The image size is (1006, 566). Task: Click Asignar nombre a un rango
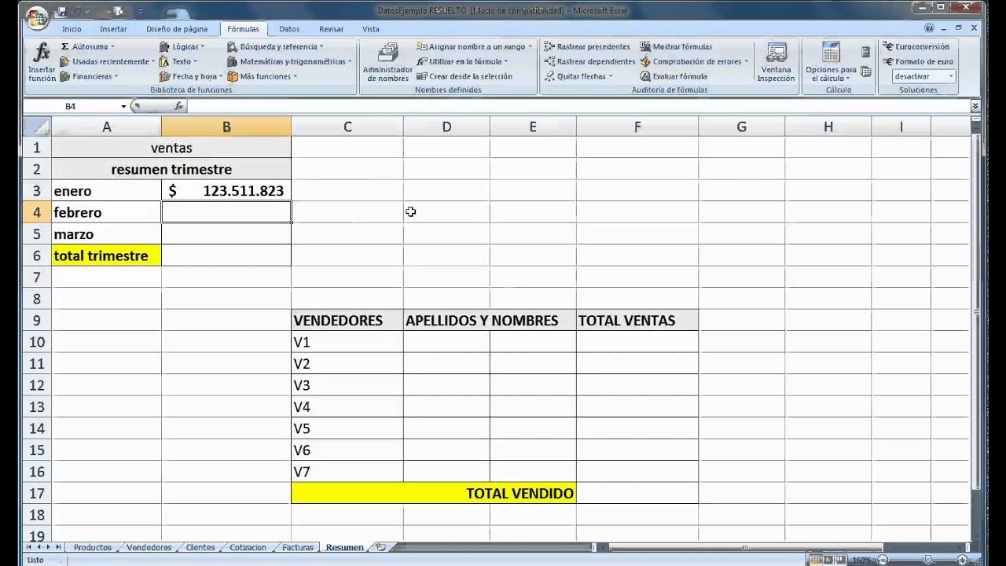pyautogui.click(x=474, y=46)
